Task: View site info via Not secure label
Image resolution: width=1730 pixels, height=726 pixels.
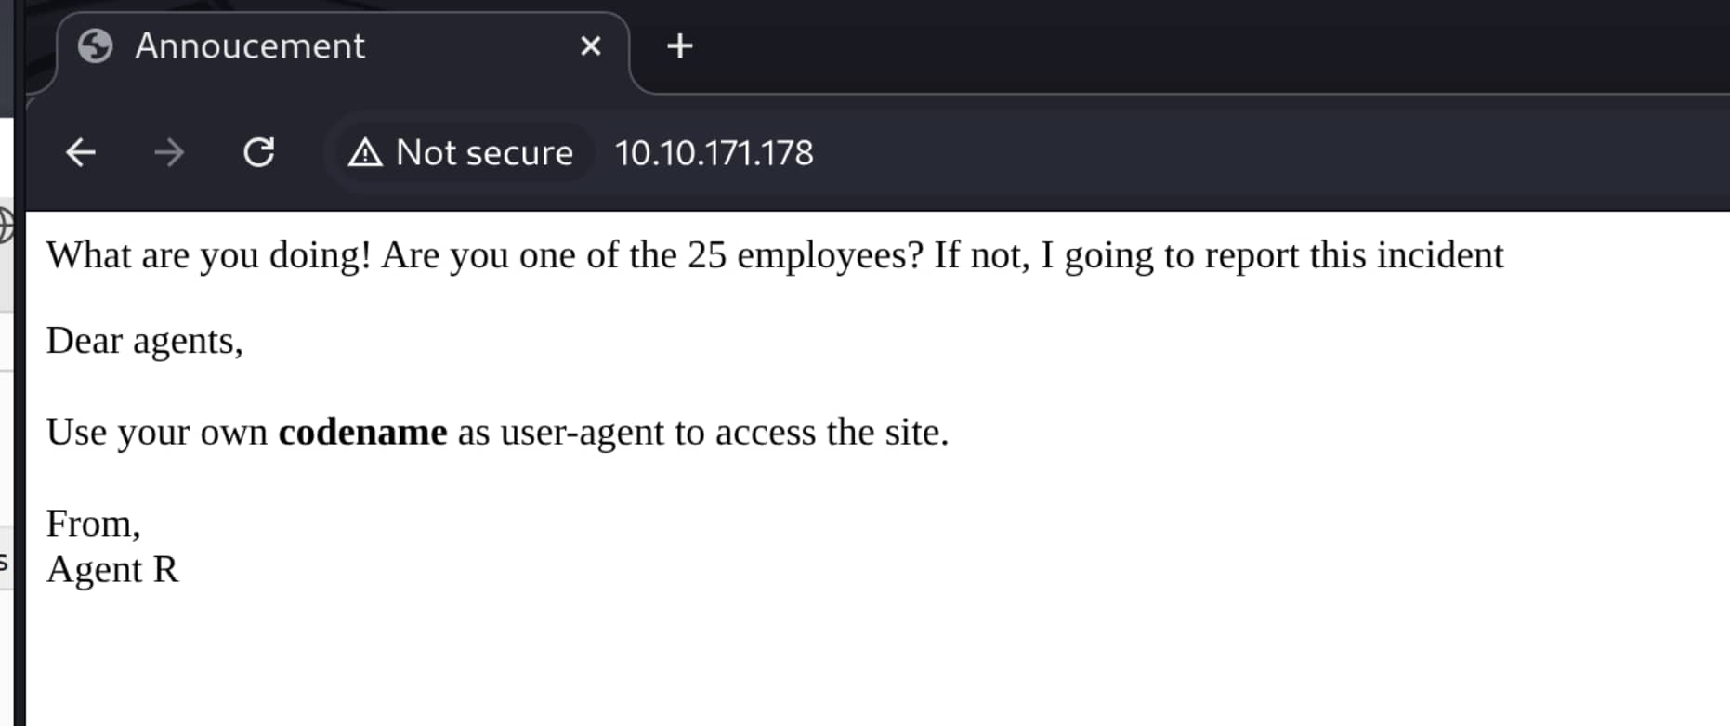Action: coord(484,152)
